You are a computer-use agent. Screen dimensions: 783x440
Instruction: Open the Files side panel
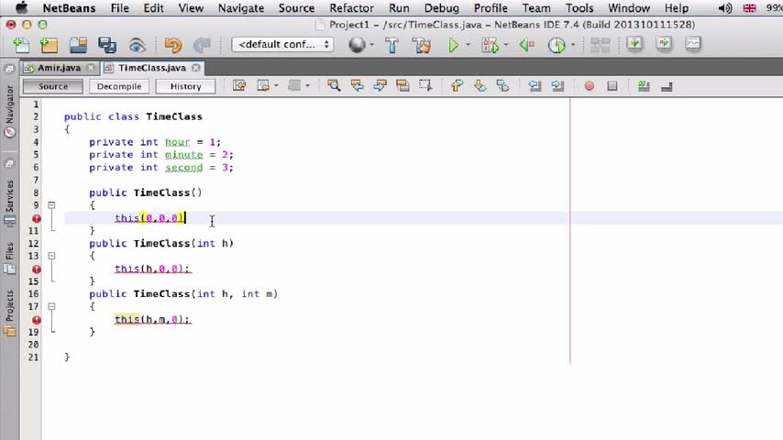(9, 258)
